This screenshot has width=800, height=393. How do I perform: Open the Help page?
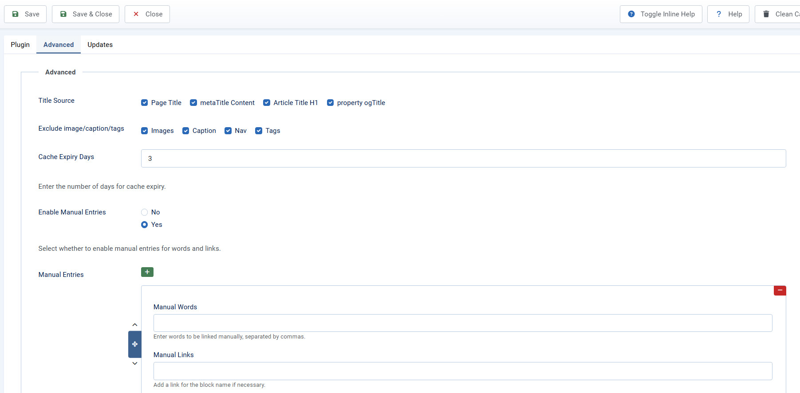point(728,14)
